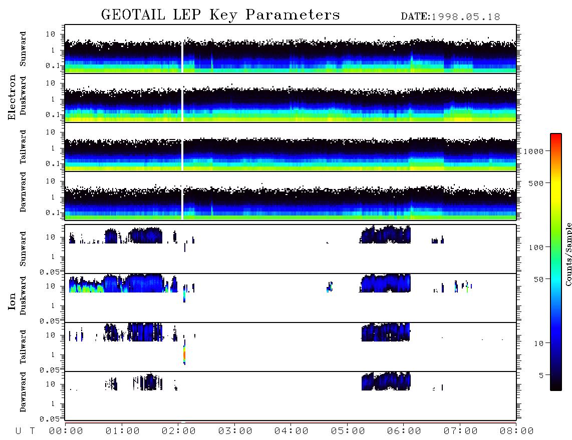
Task: Click the Ion "Sunward" panel label
Action: [23, 249]
